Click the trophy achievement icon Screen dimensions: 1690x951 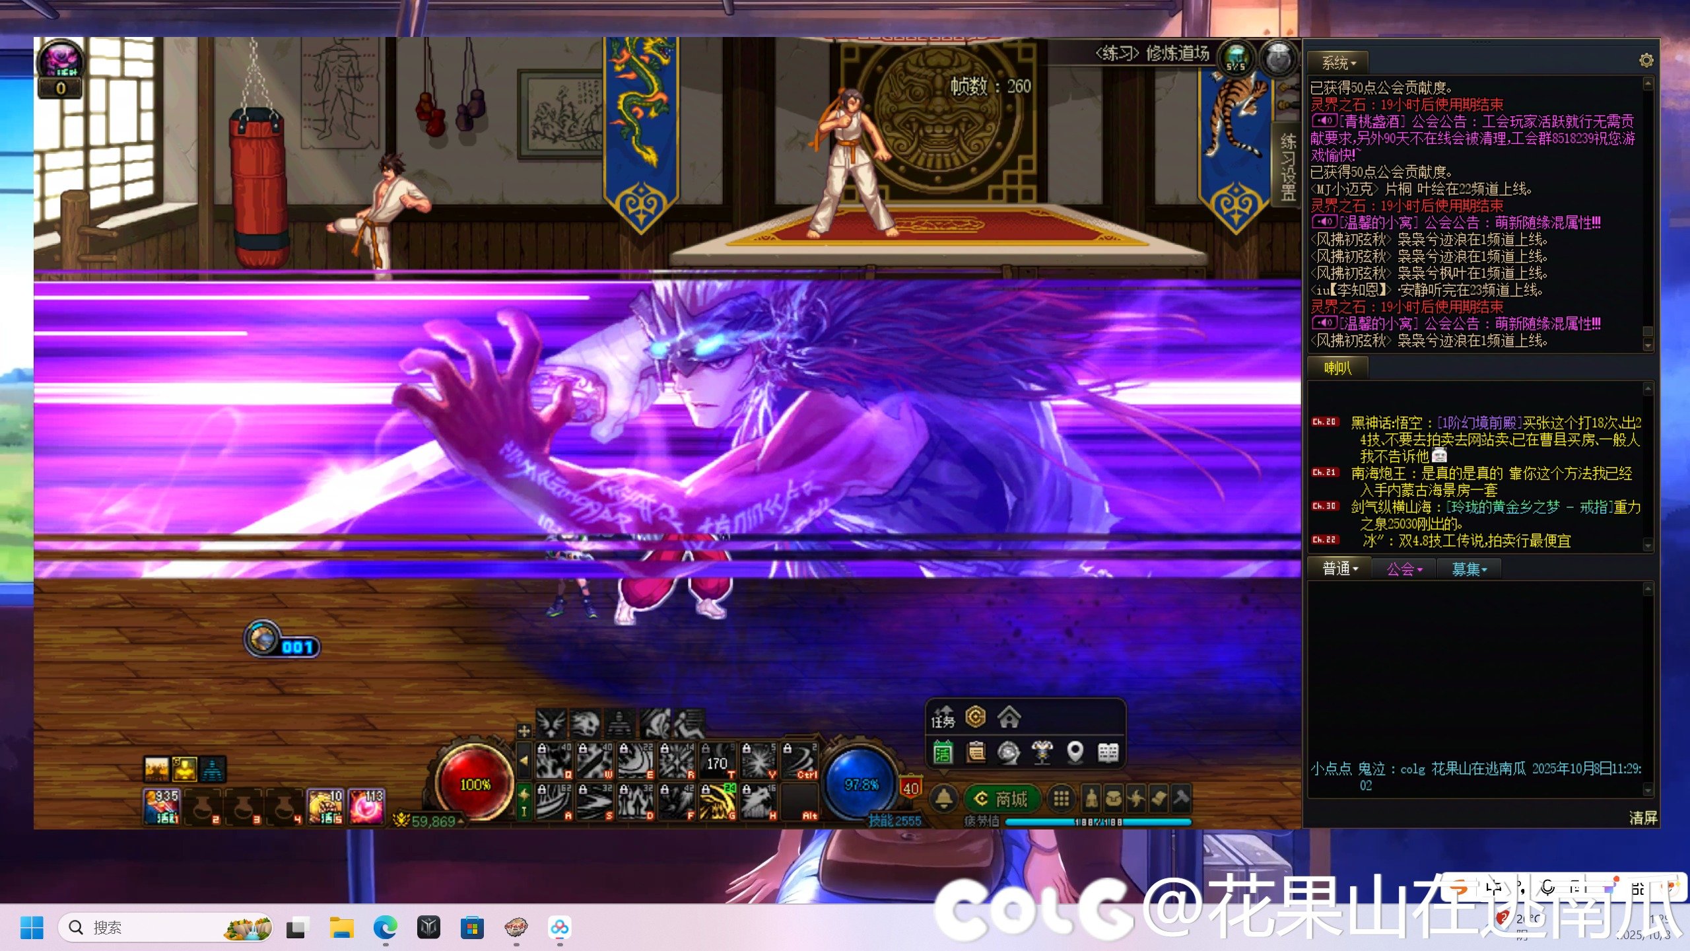[x=1042, y=752]
